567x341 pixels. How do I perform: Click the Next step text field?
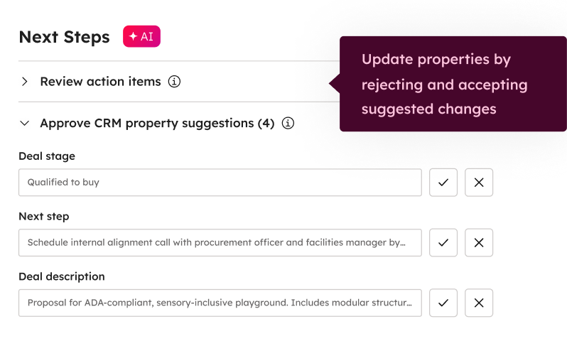[220, 242]
